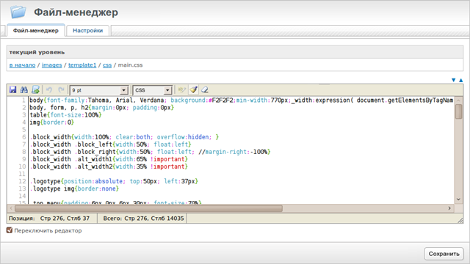Follow the в начало breadcrumb link

pos(22,65)
